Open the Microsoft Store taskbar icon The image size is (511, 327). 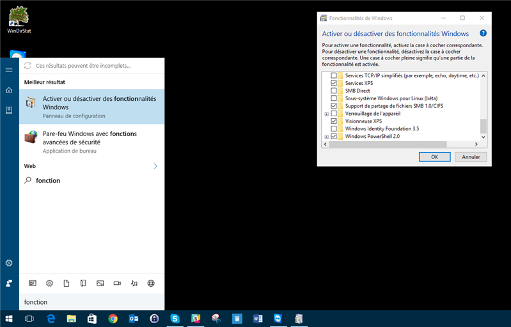click(x=92, y=319)
